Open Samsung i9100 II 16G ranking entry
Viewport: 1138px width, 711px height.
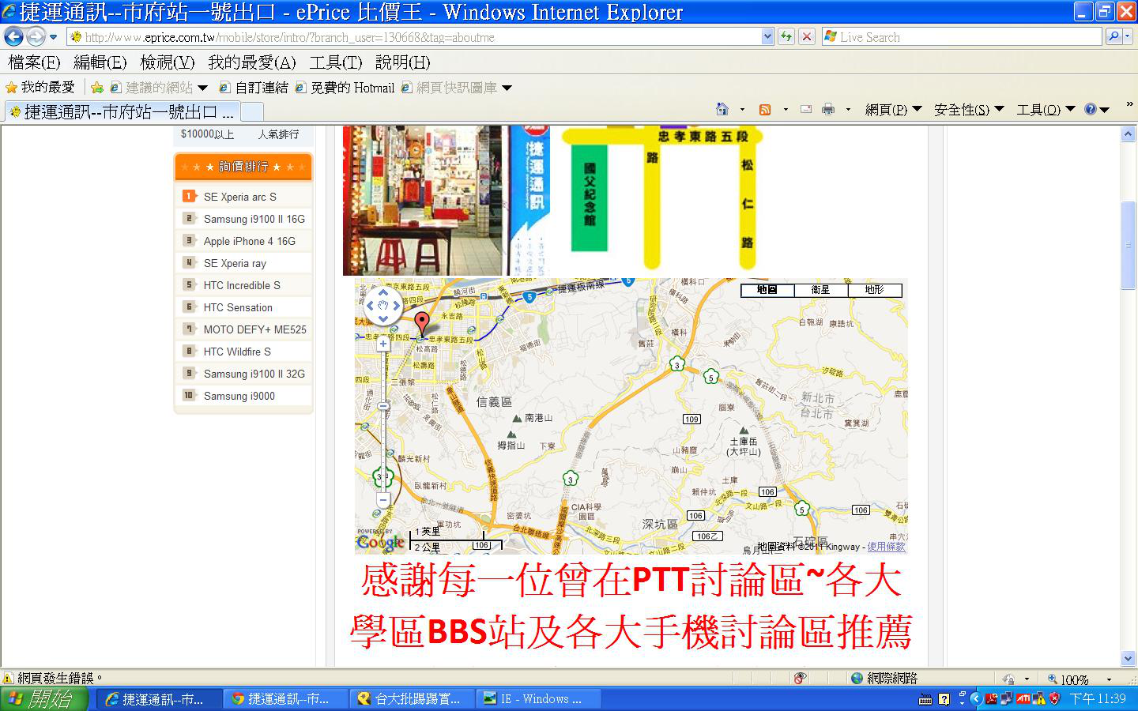[x=254, y=219]
